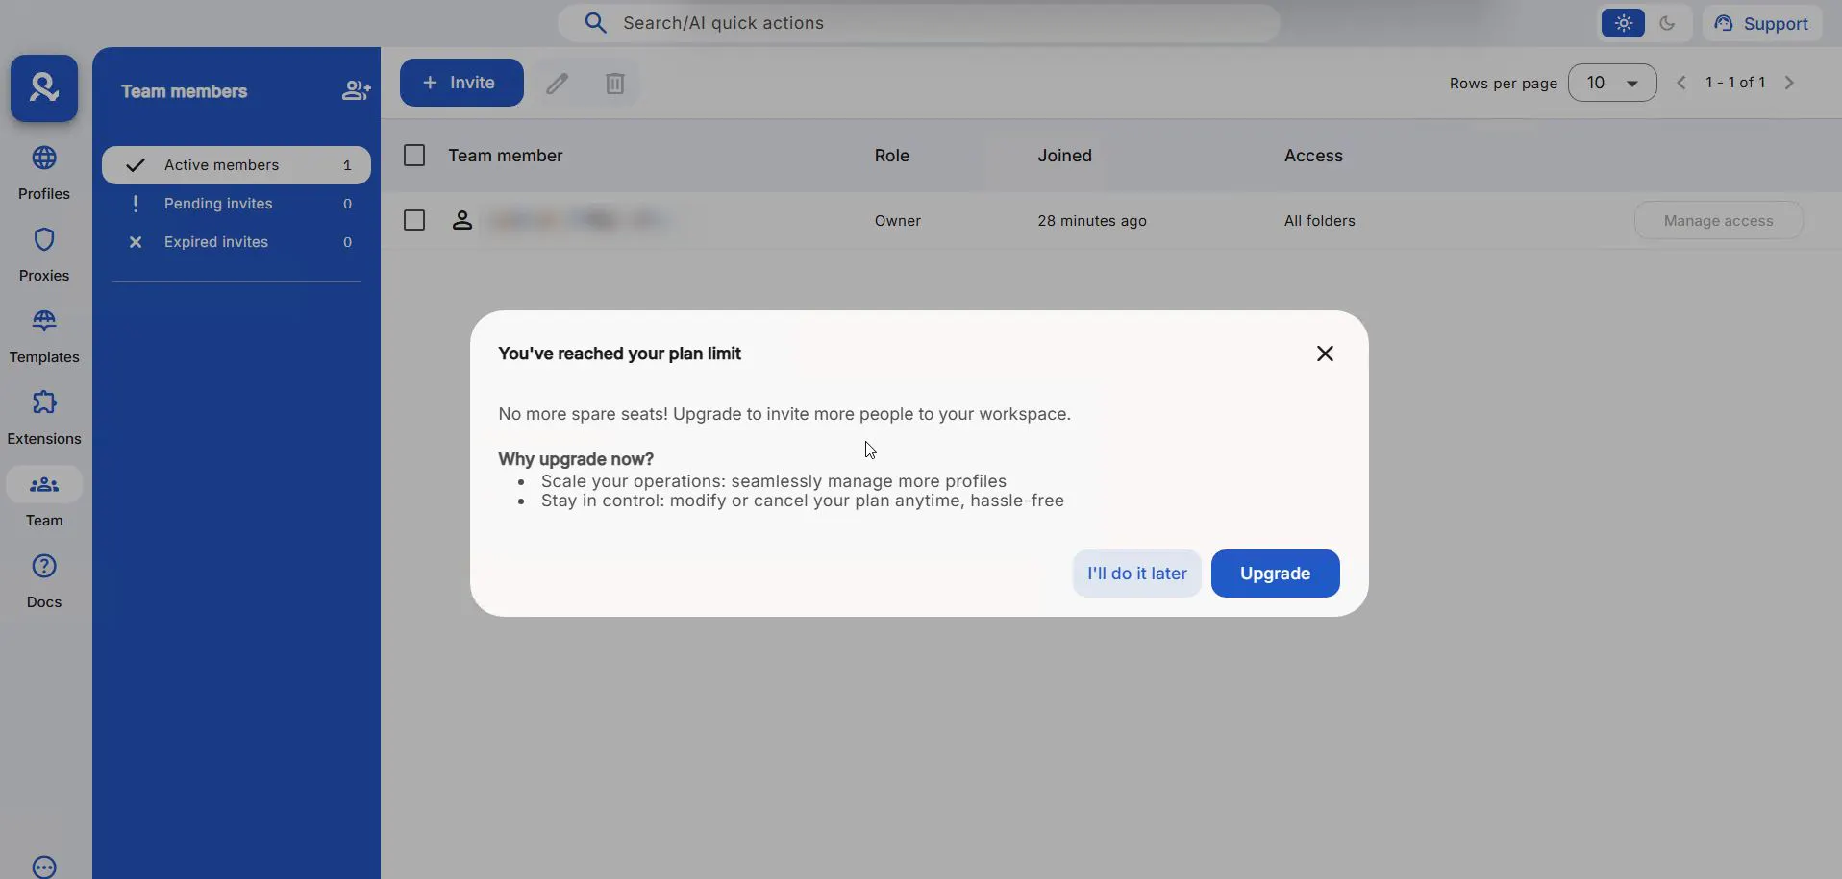Open the Rows per page dropdown
This screenshot has height=879, width=1842.
click(x=1612, y=83)
